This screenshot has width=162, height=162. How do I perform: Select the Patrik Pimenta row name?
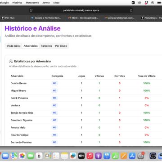19,98
